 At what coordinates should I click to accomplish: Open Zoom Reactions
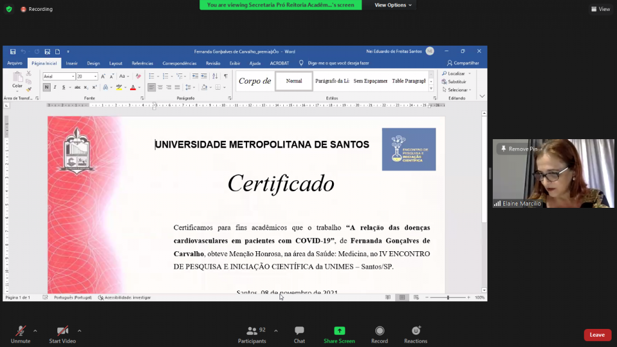click(x=416, y=335)
